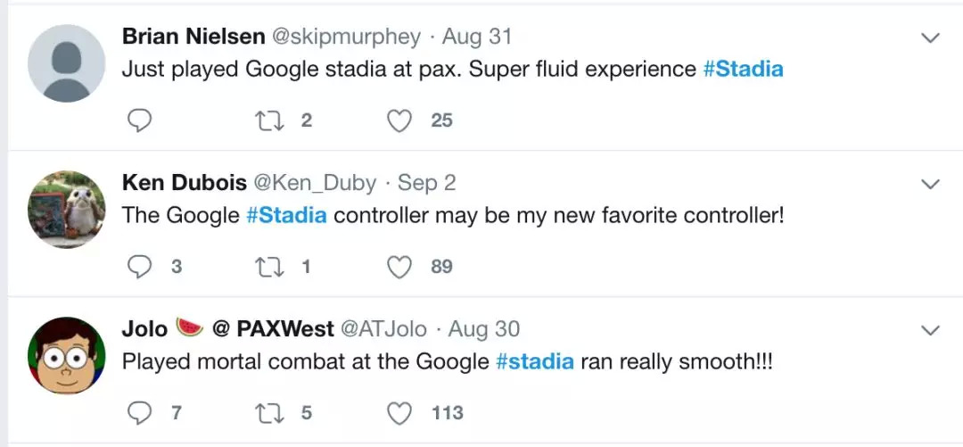Viewport: 963px width, 447px height.
Task: Like Ken Dubois's controller tweet
Action: click(x=399, y=266)
